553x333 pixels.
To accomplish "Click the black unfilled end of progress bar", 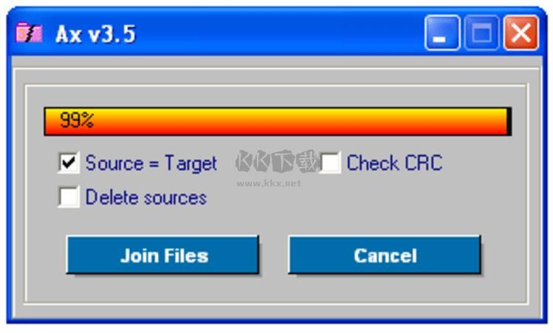I will click(x=509, y=121).
